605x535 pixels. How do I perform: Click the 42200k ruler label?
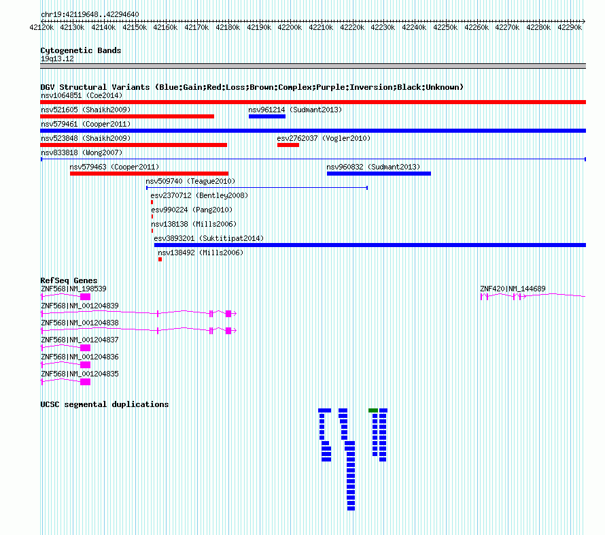pos(290,27)
